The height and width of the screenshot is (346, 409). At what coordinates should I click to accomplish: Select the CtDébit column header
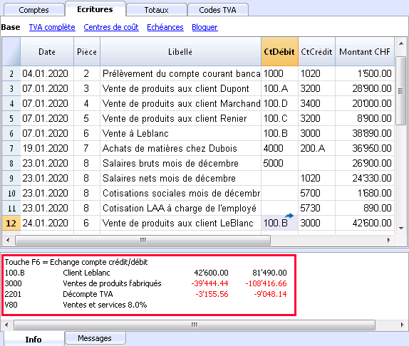point(279,51)
